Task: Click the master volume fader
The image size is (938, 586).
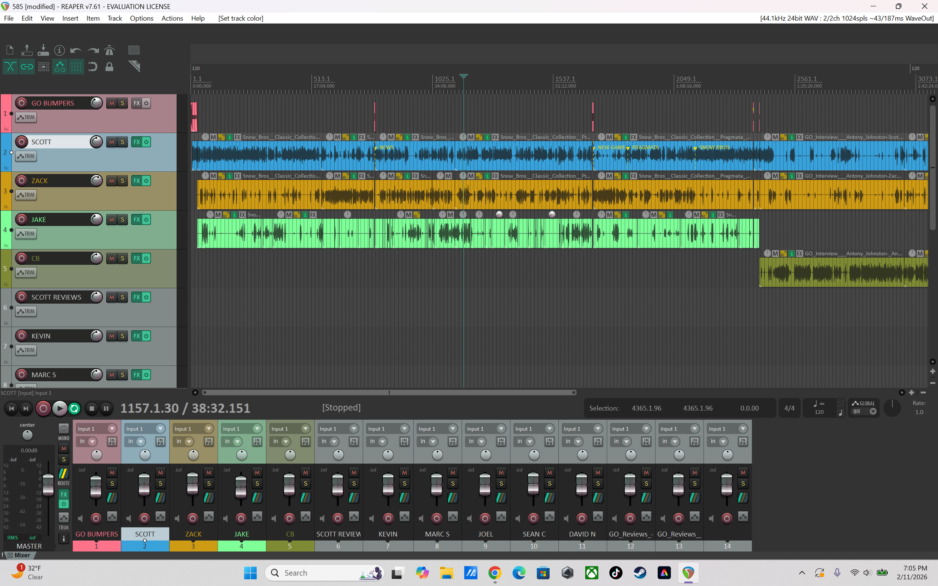Action: (x=48, y=484)
